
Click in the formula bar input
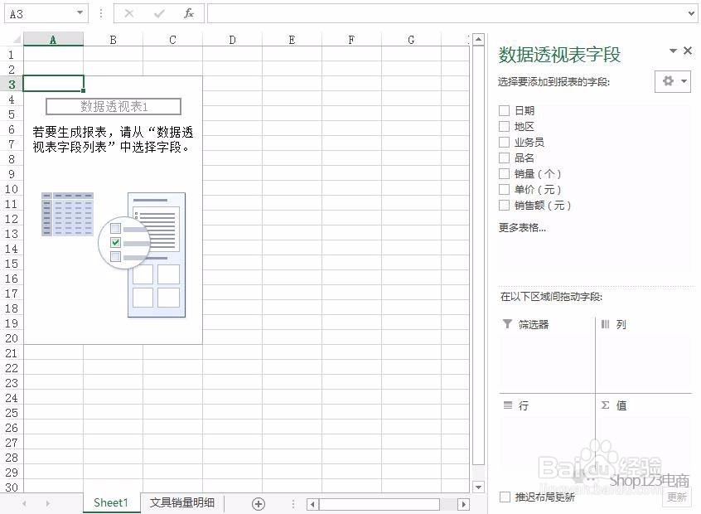447,13
